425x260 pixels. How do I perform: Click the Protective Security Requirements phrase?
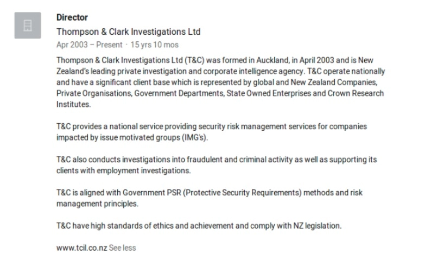pos(238,193)
